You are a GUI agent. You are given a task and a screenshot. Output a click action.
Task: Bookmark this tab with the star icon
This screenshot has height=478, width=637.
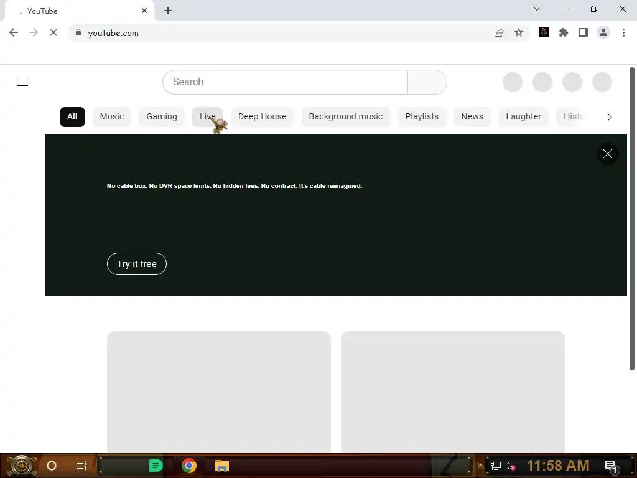(519, 32)
